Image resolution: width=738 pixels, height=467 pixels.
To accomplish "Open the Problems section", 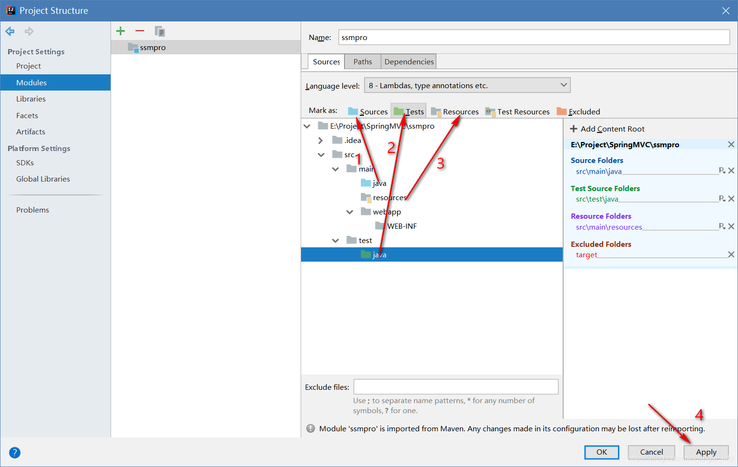I will [32, 210].
